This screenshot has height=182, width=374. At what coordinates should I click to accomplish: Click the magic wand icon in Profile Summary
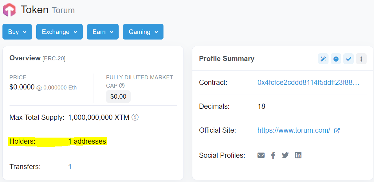(323, 59)
